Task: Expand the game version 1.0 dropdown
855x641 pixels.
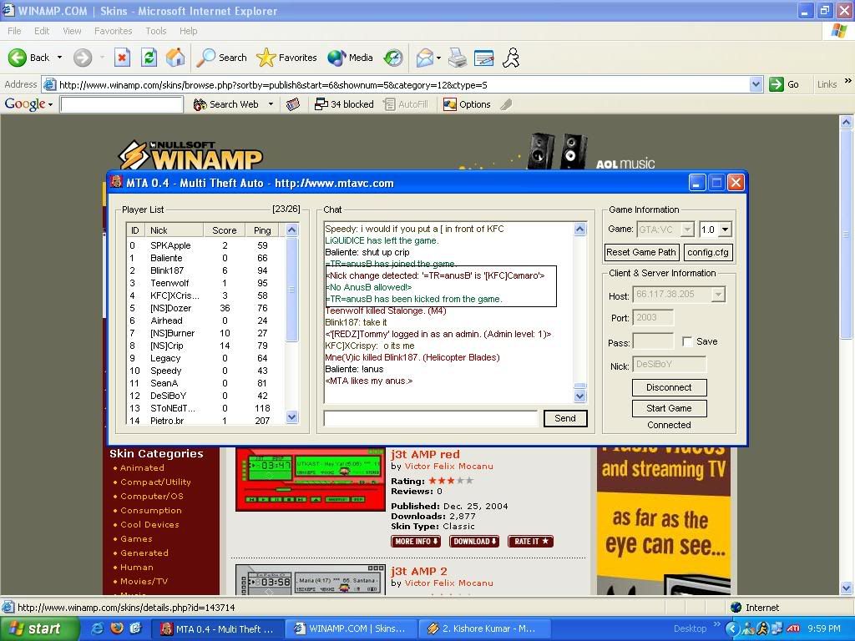Action: 725,230
